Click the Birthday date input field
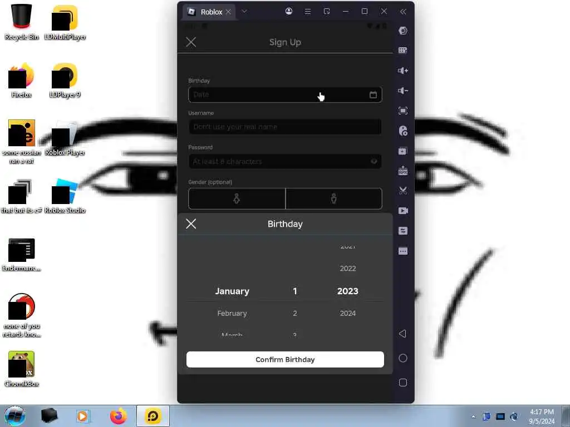 (285, 95)
